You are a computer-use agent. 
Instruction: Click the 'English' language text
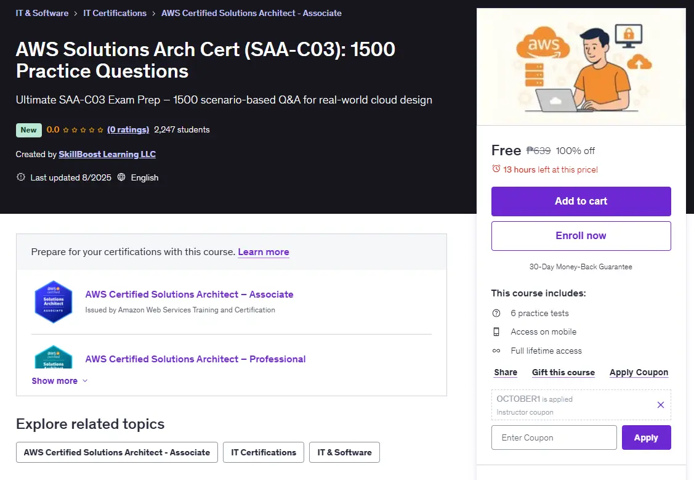(x=145, y=177)
